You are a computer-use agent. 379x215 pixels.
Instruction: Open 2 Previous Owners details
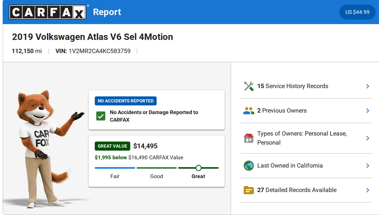pos(306,111)
